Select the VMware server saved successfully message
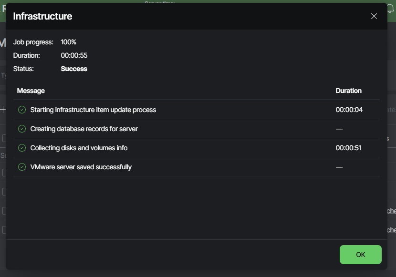This screenshot has width=396, height=277. (81, 167)
